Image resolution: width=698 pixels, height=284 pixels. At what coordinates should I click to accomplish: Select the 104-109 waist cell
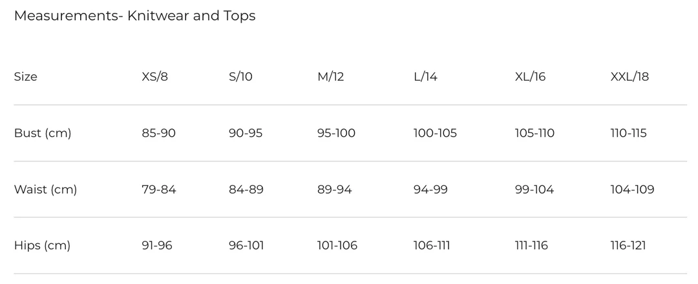tap(632, 190)
